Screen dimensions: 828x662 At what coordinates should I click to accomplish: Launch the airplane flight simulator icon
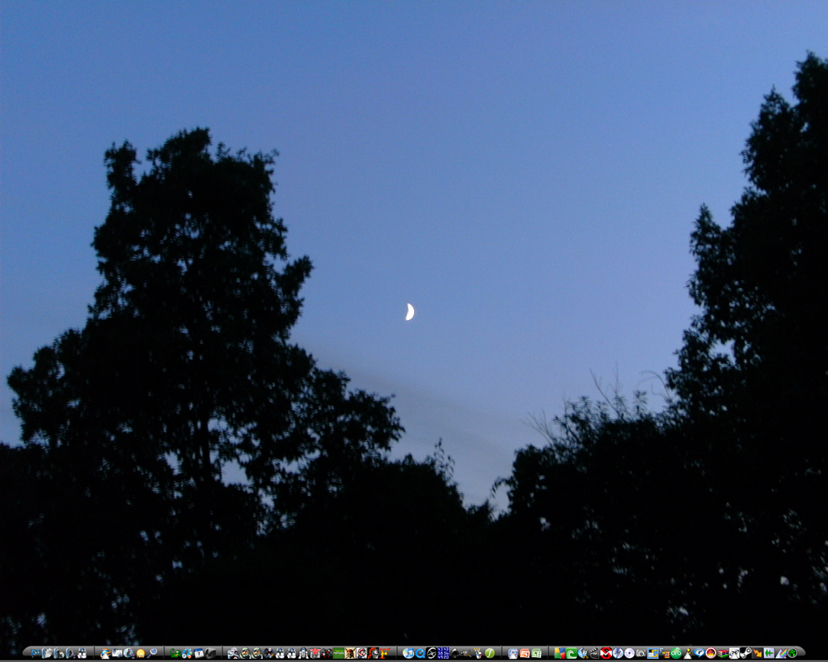coord(466,653)
